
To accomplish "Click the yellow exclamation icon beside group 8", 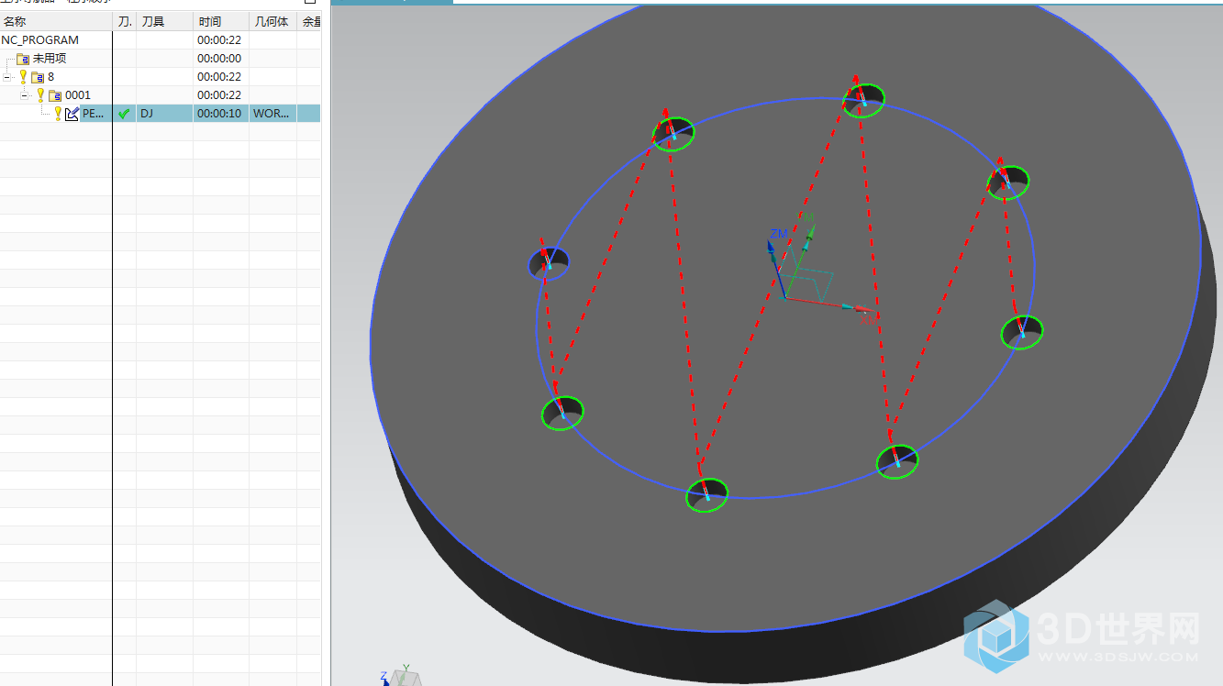I will [24, 77].
